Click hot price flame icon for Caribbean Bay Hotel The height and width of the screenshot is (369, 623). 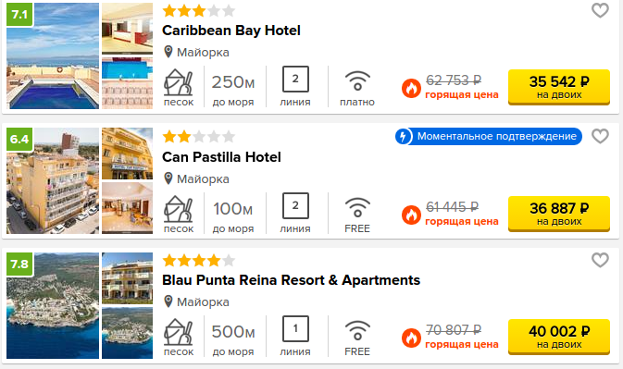coord(411,88)
